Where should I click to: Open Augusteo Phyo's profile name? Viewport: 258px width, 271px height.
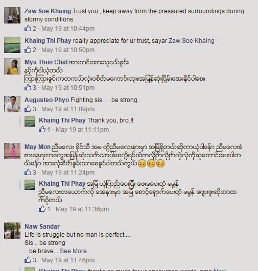[x=47, y=100]
